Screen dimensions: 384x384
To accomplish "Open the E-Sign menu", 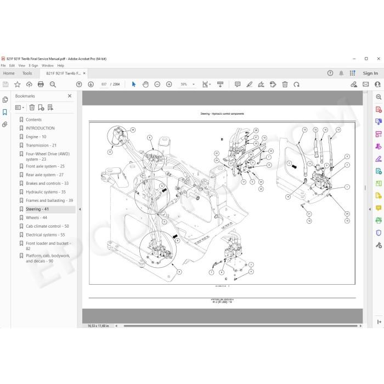I will tap(33, 65).
